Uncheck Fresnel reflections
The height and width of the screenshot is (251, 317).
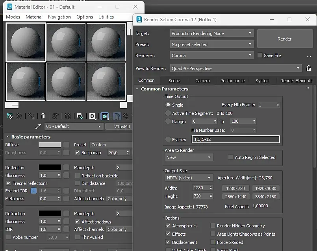click(9, 183)
